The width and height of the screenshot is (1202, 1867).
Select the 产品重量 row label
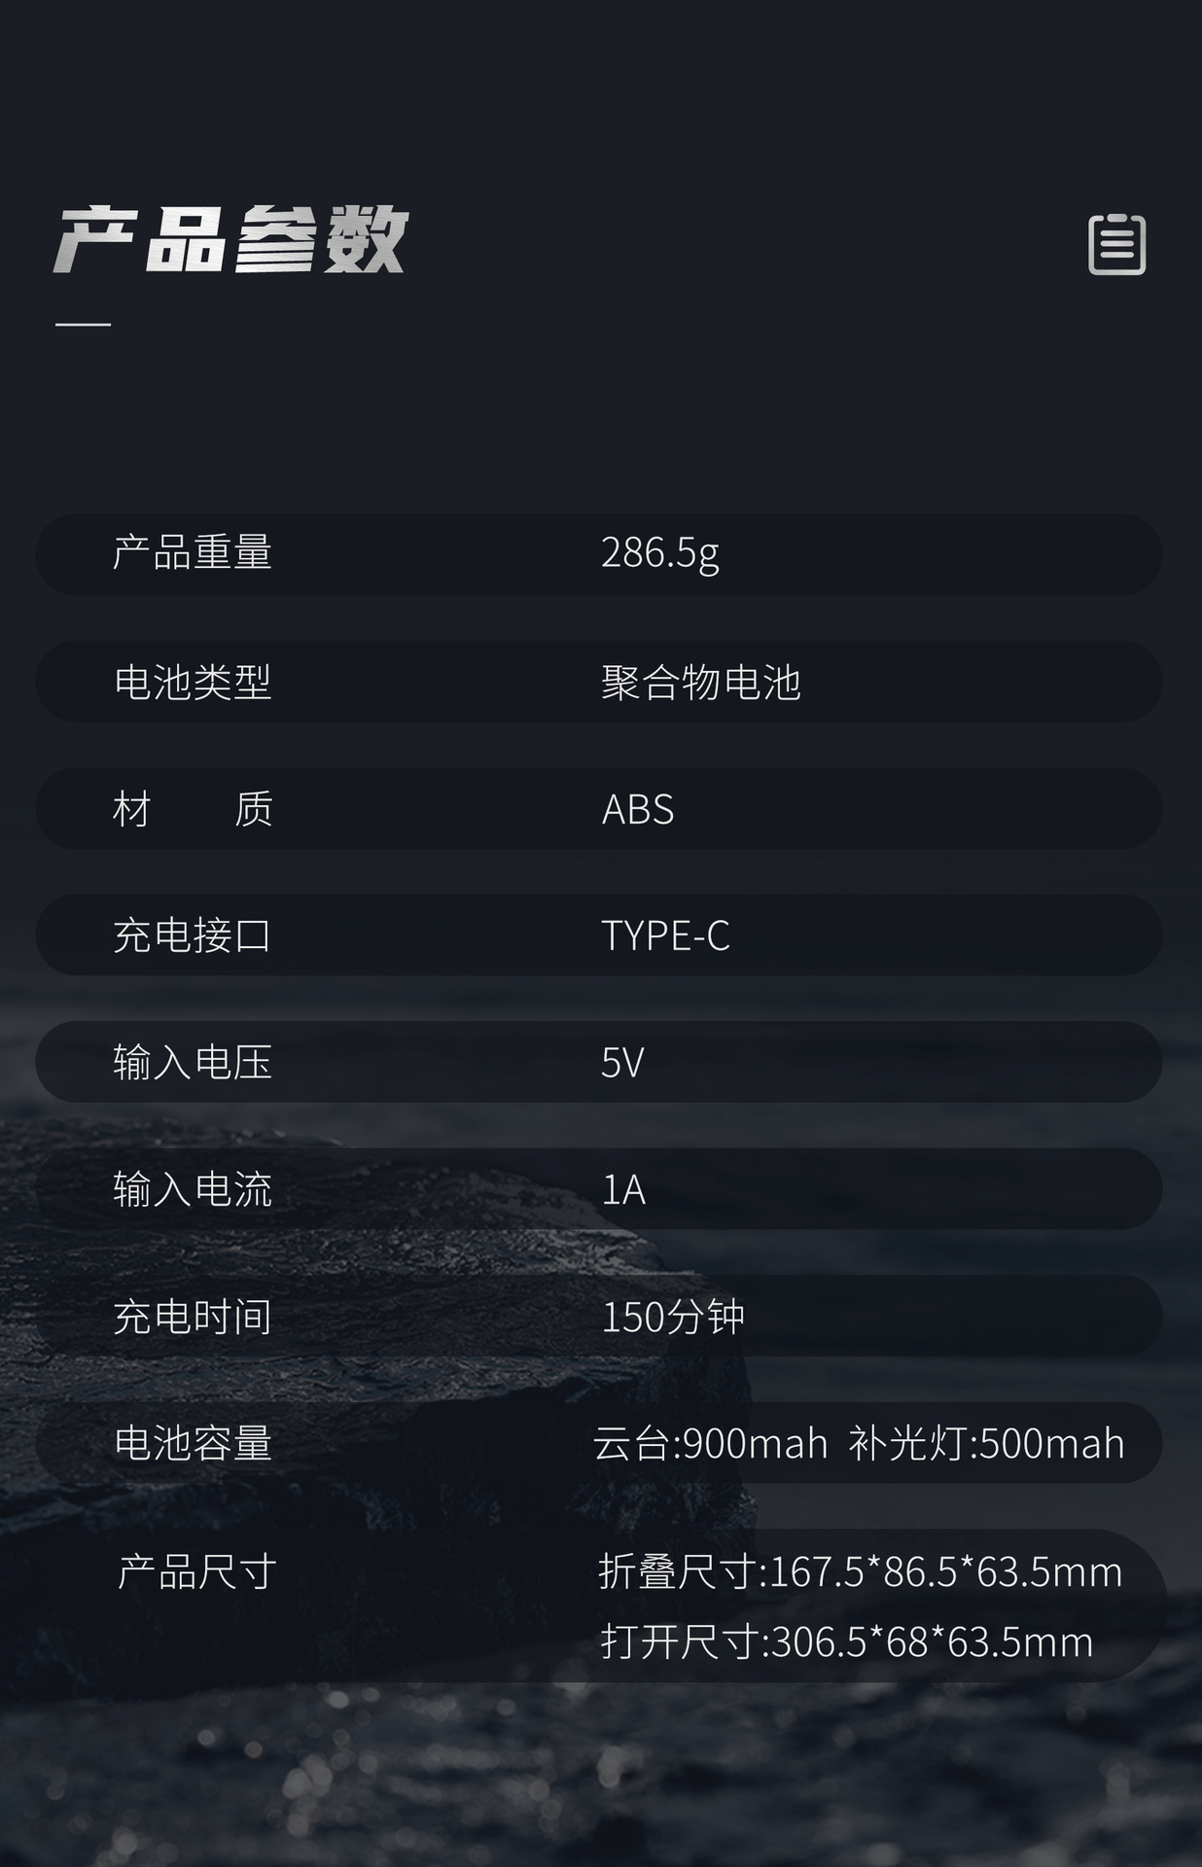coord(193,553)
